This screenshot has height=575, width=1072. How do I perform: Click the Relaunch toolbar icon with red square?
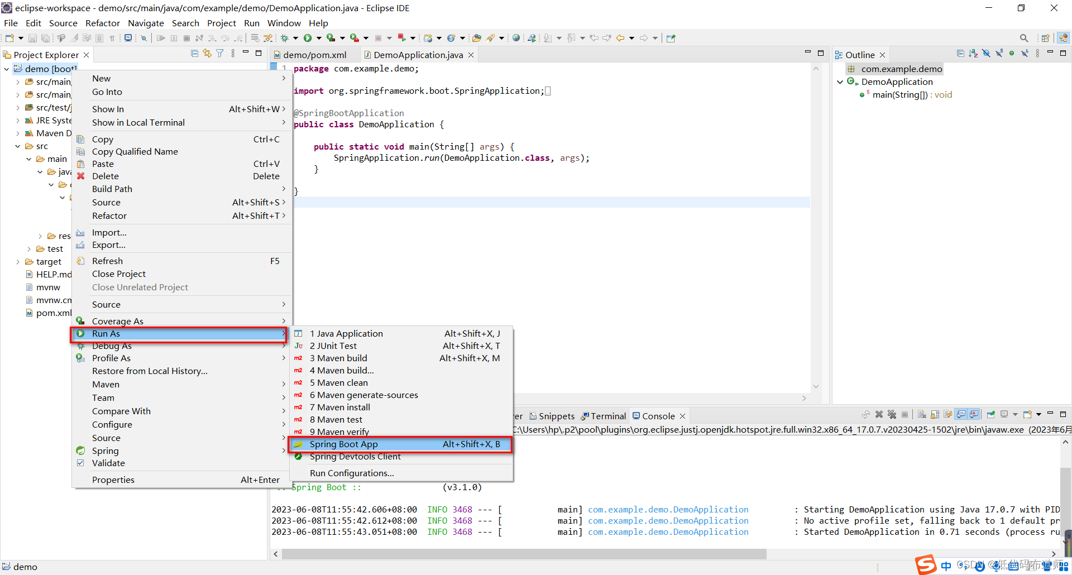[x=401, y=38]
